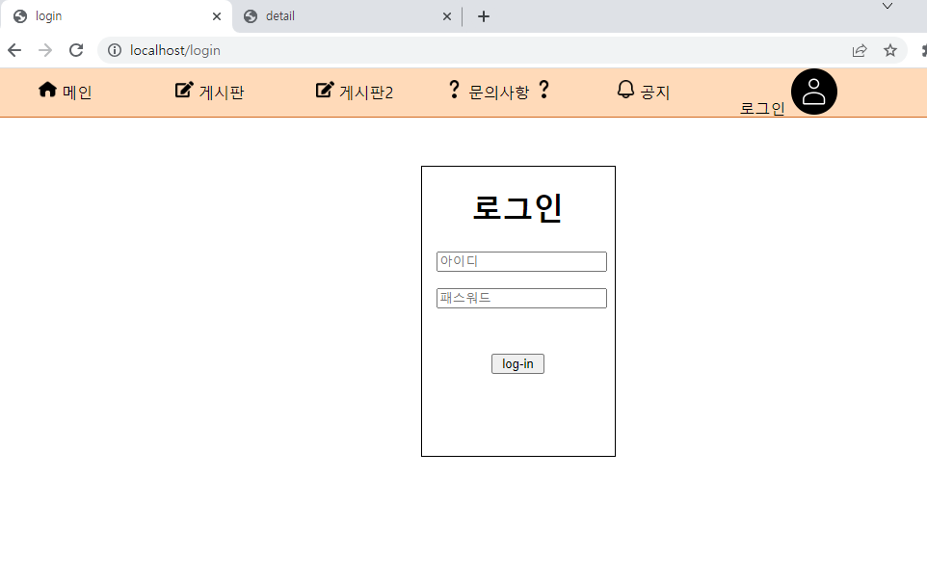Switch to the detail tab
927x585 pixels.
tap(347, 16)
